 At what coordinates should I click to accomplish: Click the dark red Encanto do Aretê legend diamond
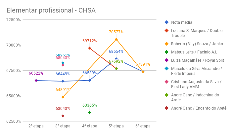166,108
